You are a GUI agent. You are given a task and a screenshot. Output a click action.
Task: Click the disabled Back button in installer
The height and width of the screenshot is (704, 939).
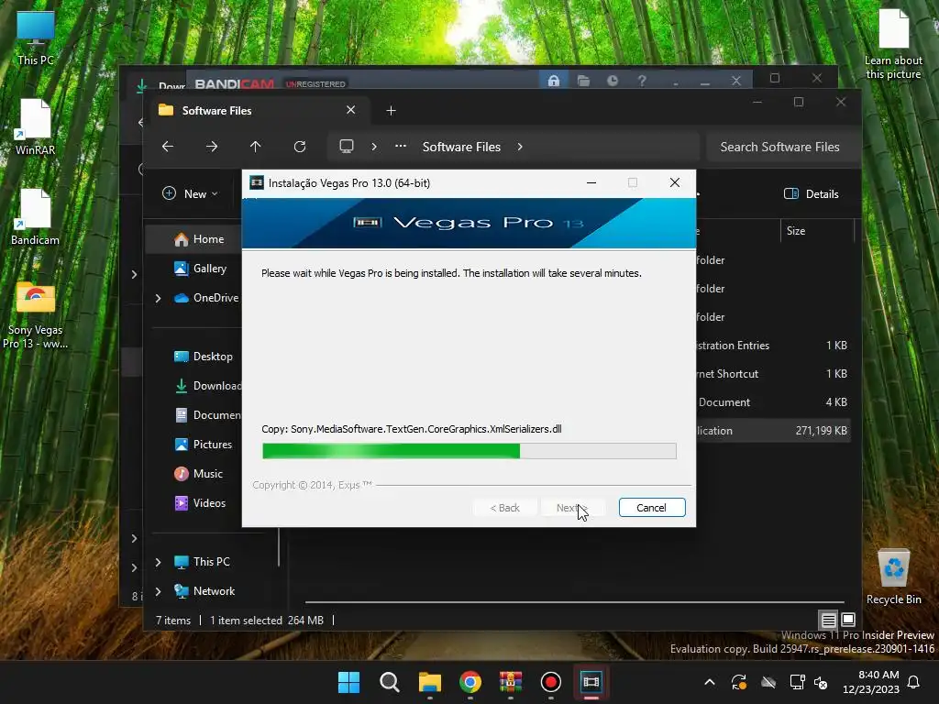click(x=505, y=508)
